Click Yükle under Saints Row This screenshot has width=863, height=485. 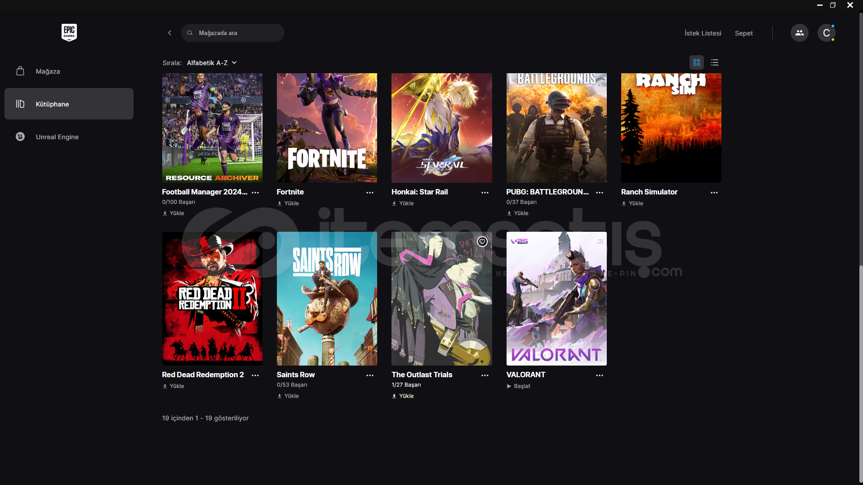tap(288, 396)
